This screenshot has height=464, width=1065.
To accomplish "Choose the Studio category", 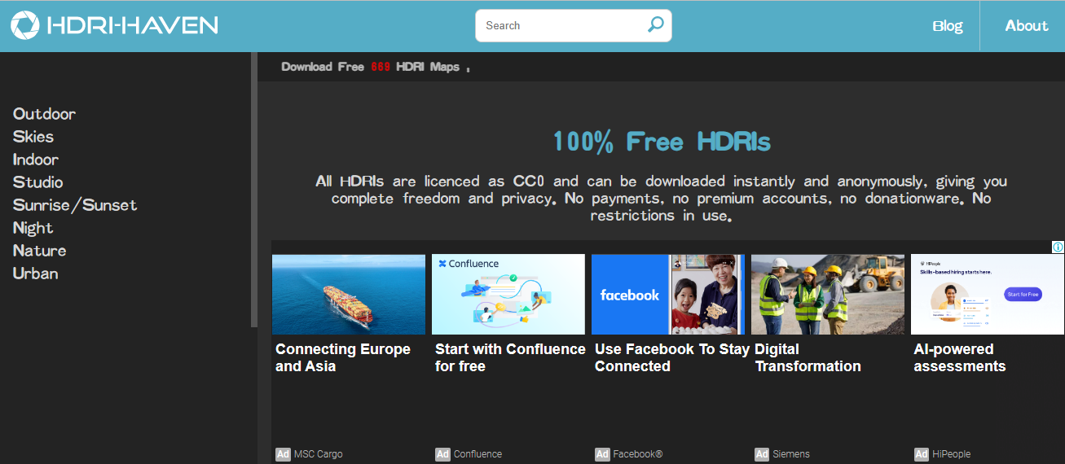I will 37,182.
